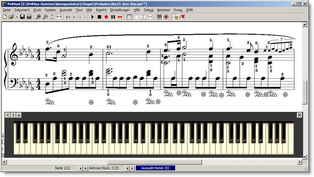
Task: Zoom out with the magnifier minus icon
Action: click(45, 17)
